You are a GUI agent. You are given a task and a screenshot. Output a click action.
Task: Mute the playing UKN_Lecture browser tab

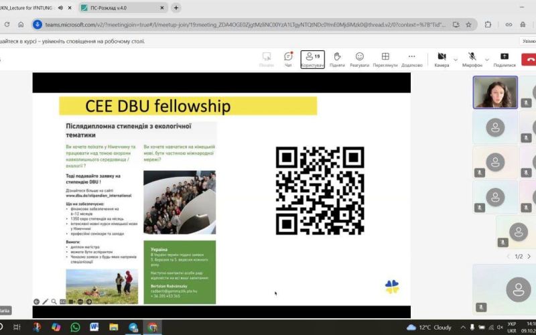62,8
